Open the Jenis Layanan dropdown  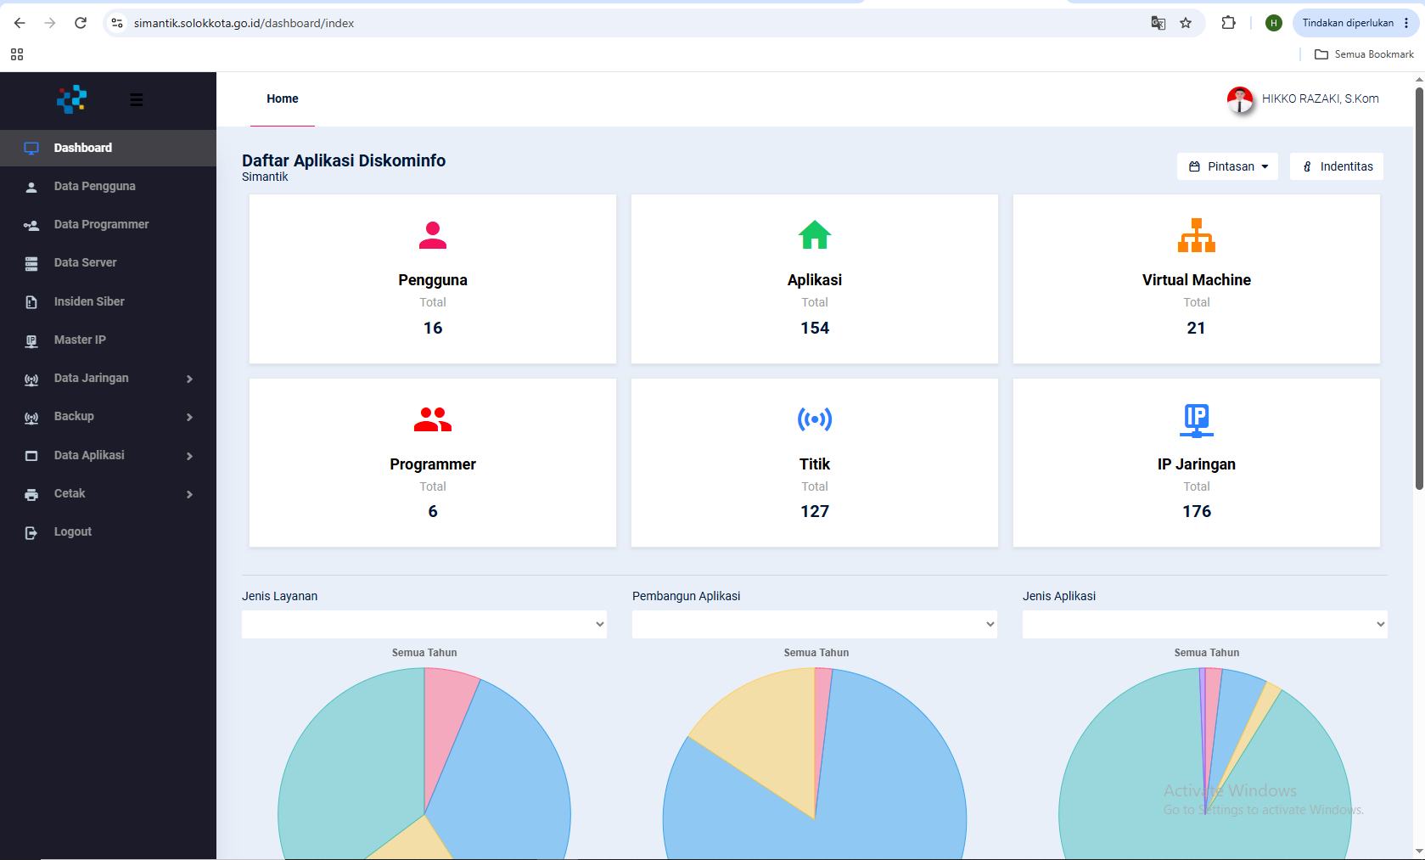[424, 624]
